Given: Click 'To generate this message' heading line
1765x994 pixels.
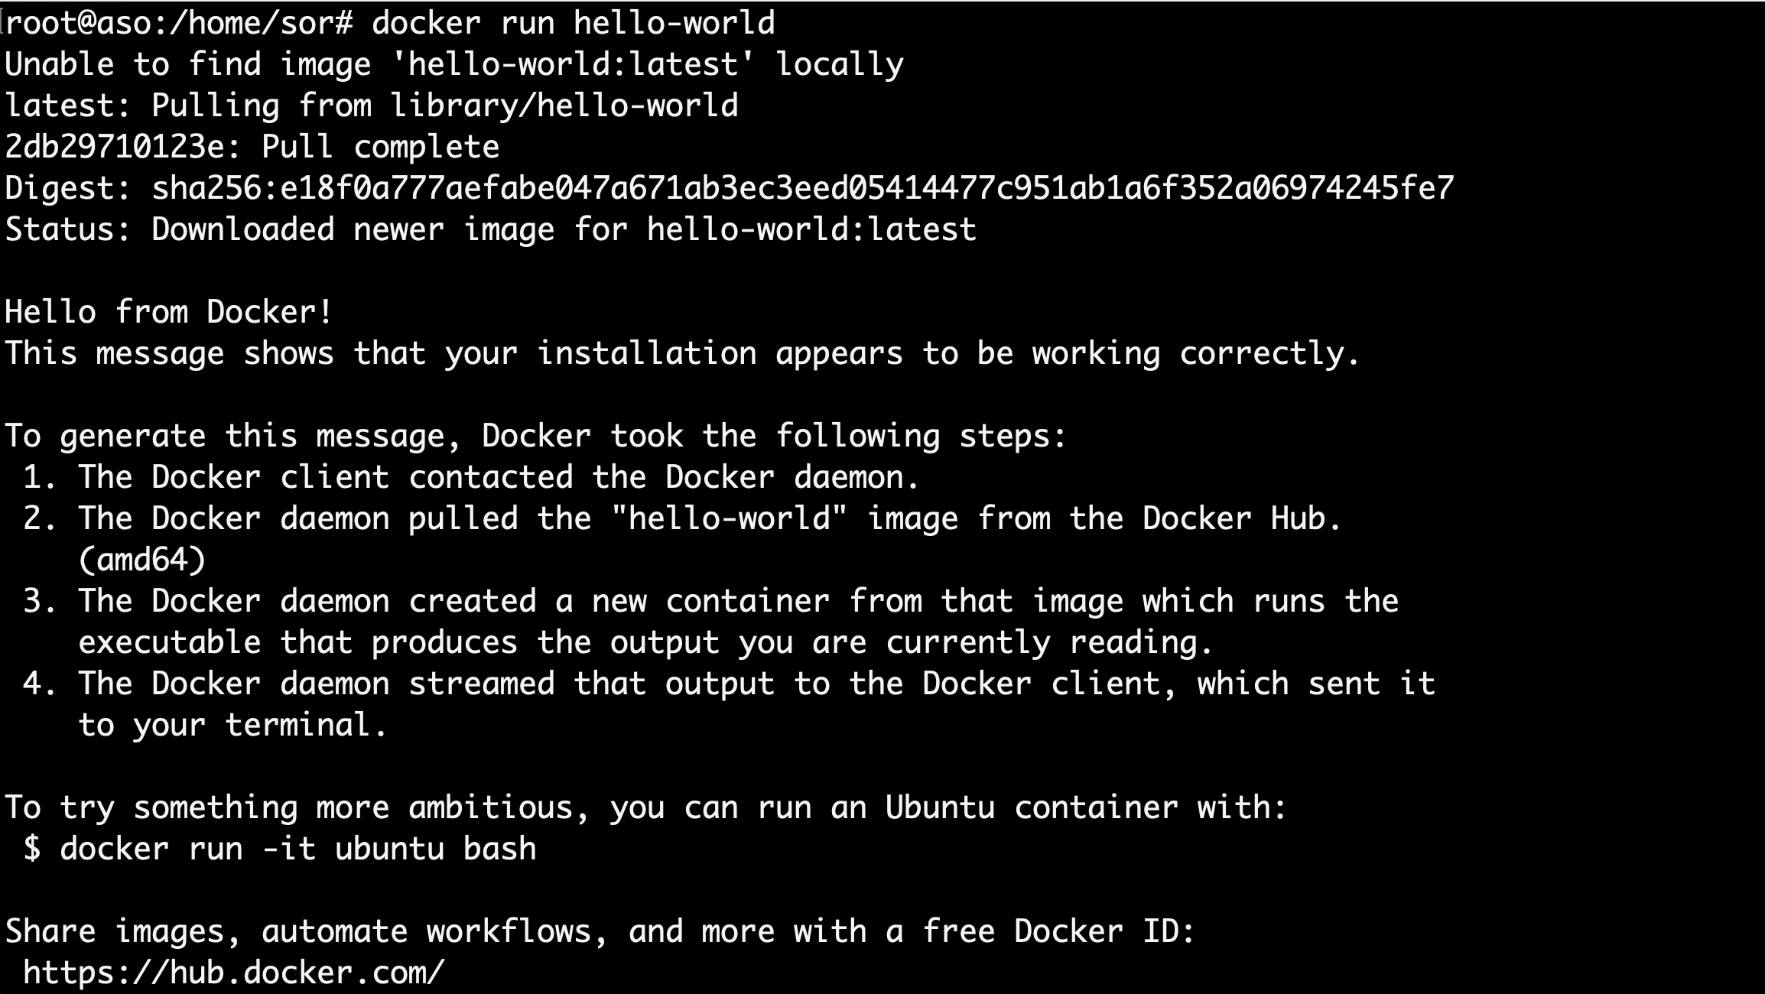Looking at the screenshot, I should click(535, 436).
